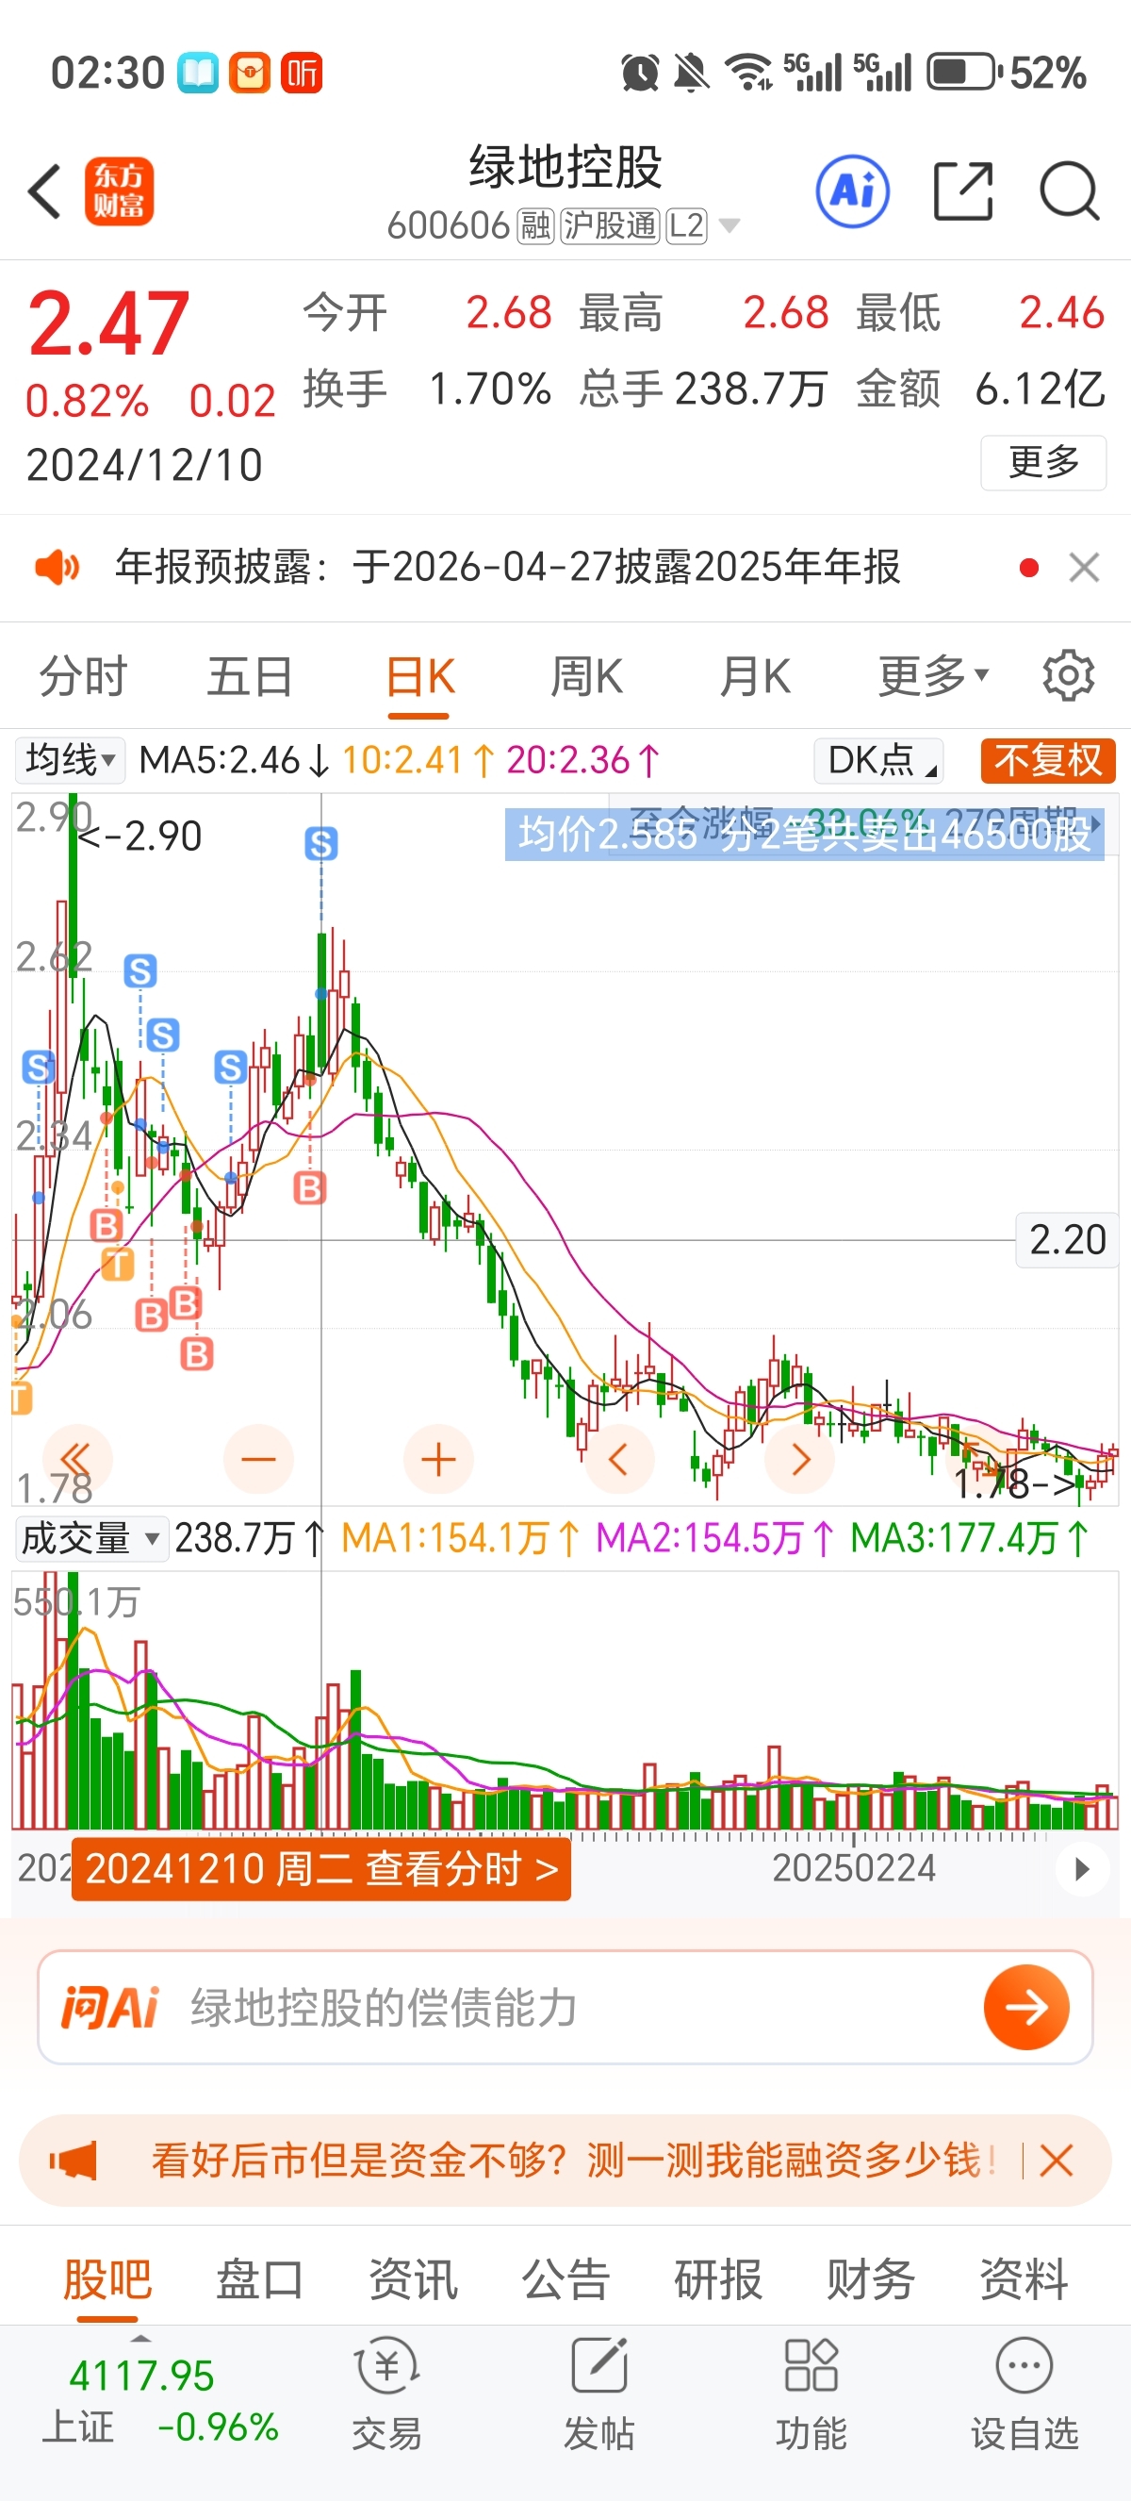Tap the 更多 quote details button

1043,462
